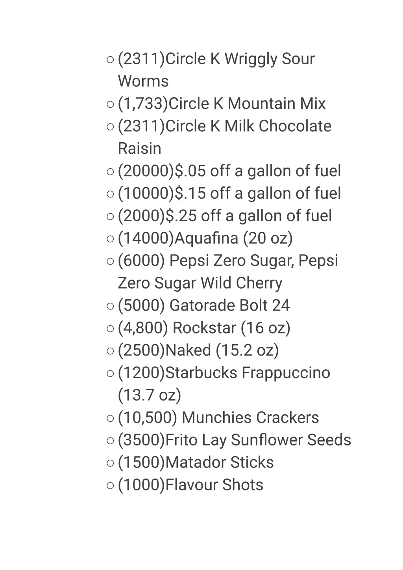Click the bullet next to Matador Sticks
The height and width of the screenshot is (570, 403).
click(x=110, y=463)
